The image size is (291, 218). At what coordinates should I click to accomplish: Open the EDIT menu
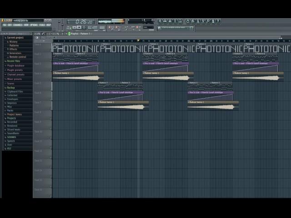[10, 25]
